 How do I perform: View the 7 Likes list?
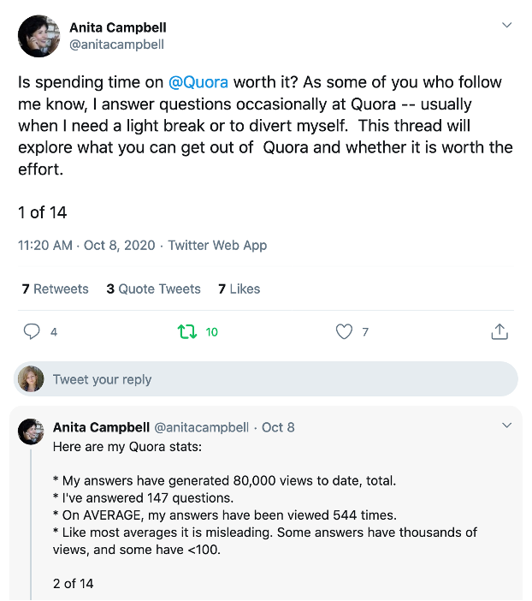pyautogui.click(x=239, y=289)
